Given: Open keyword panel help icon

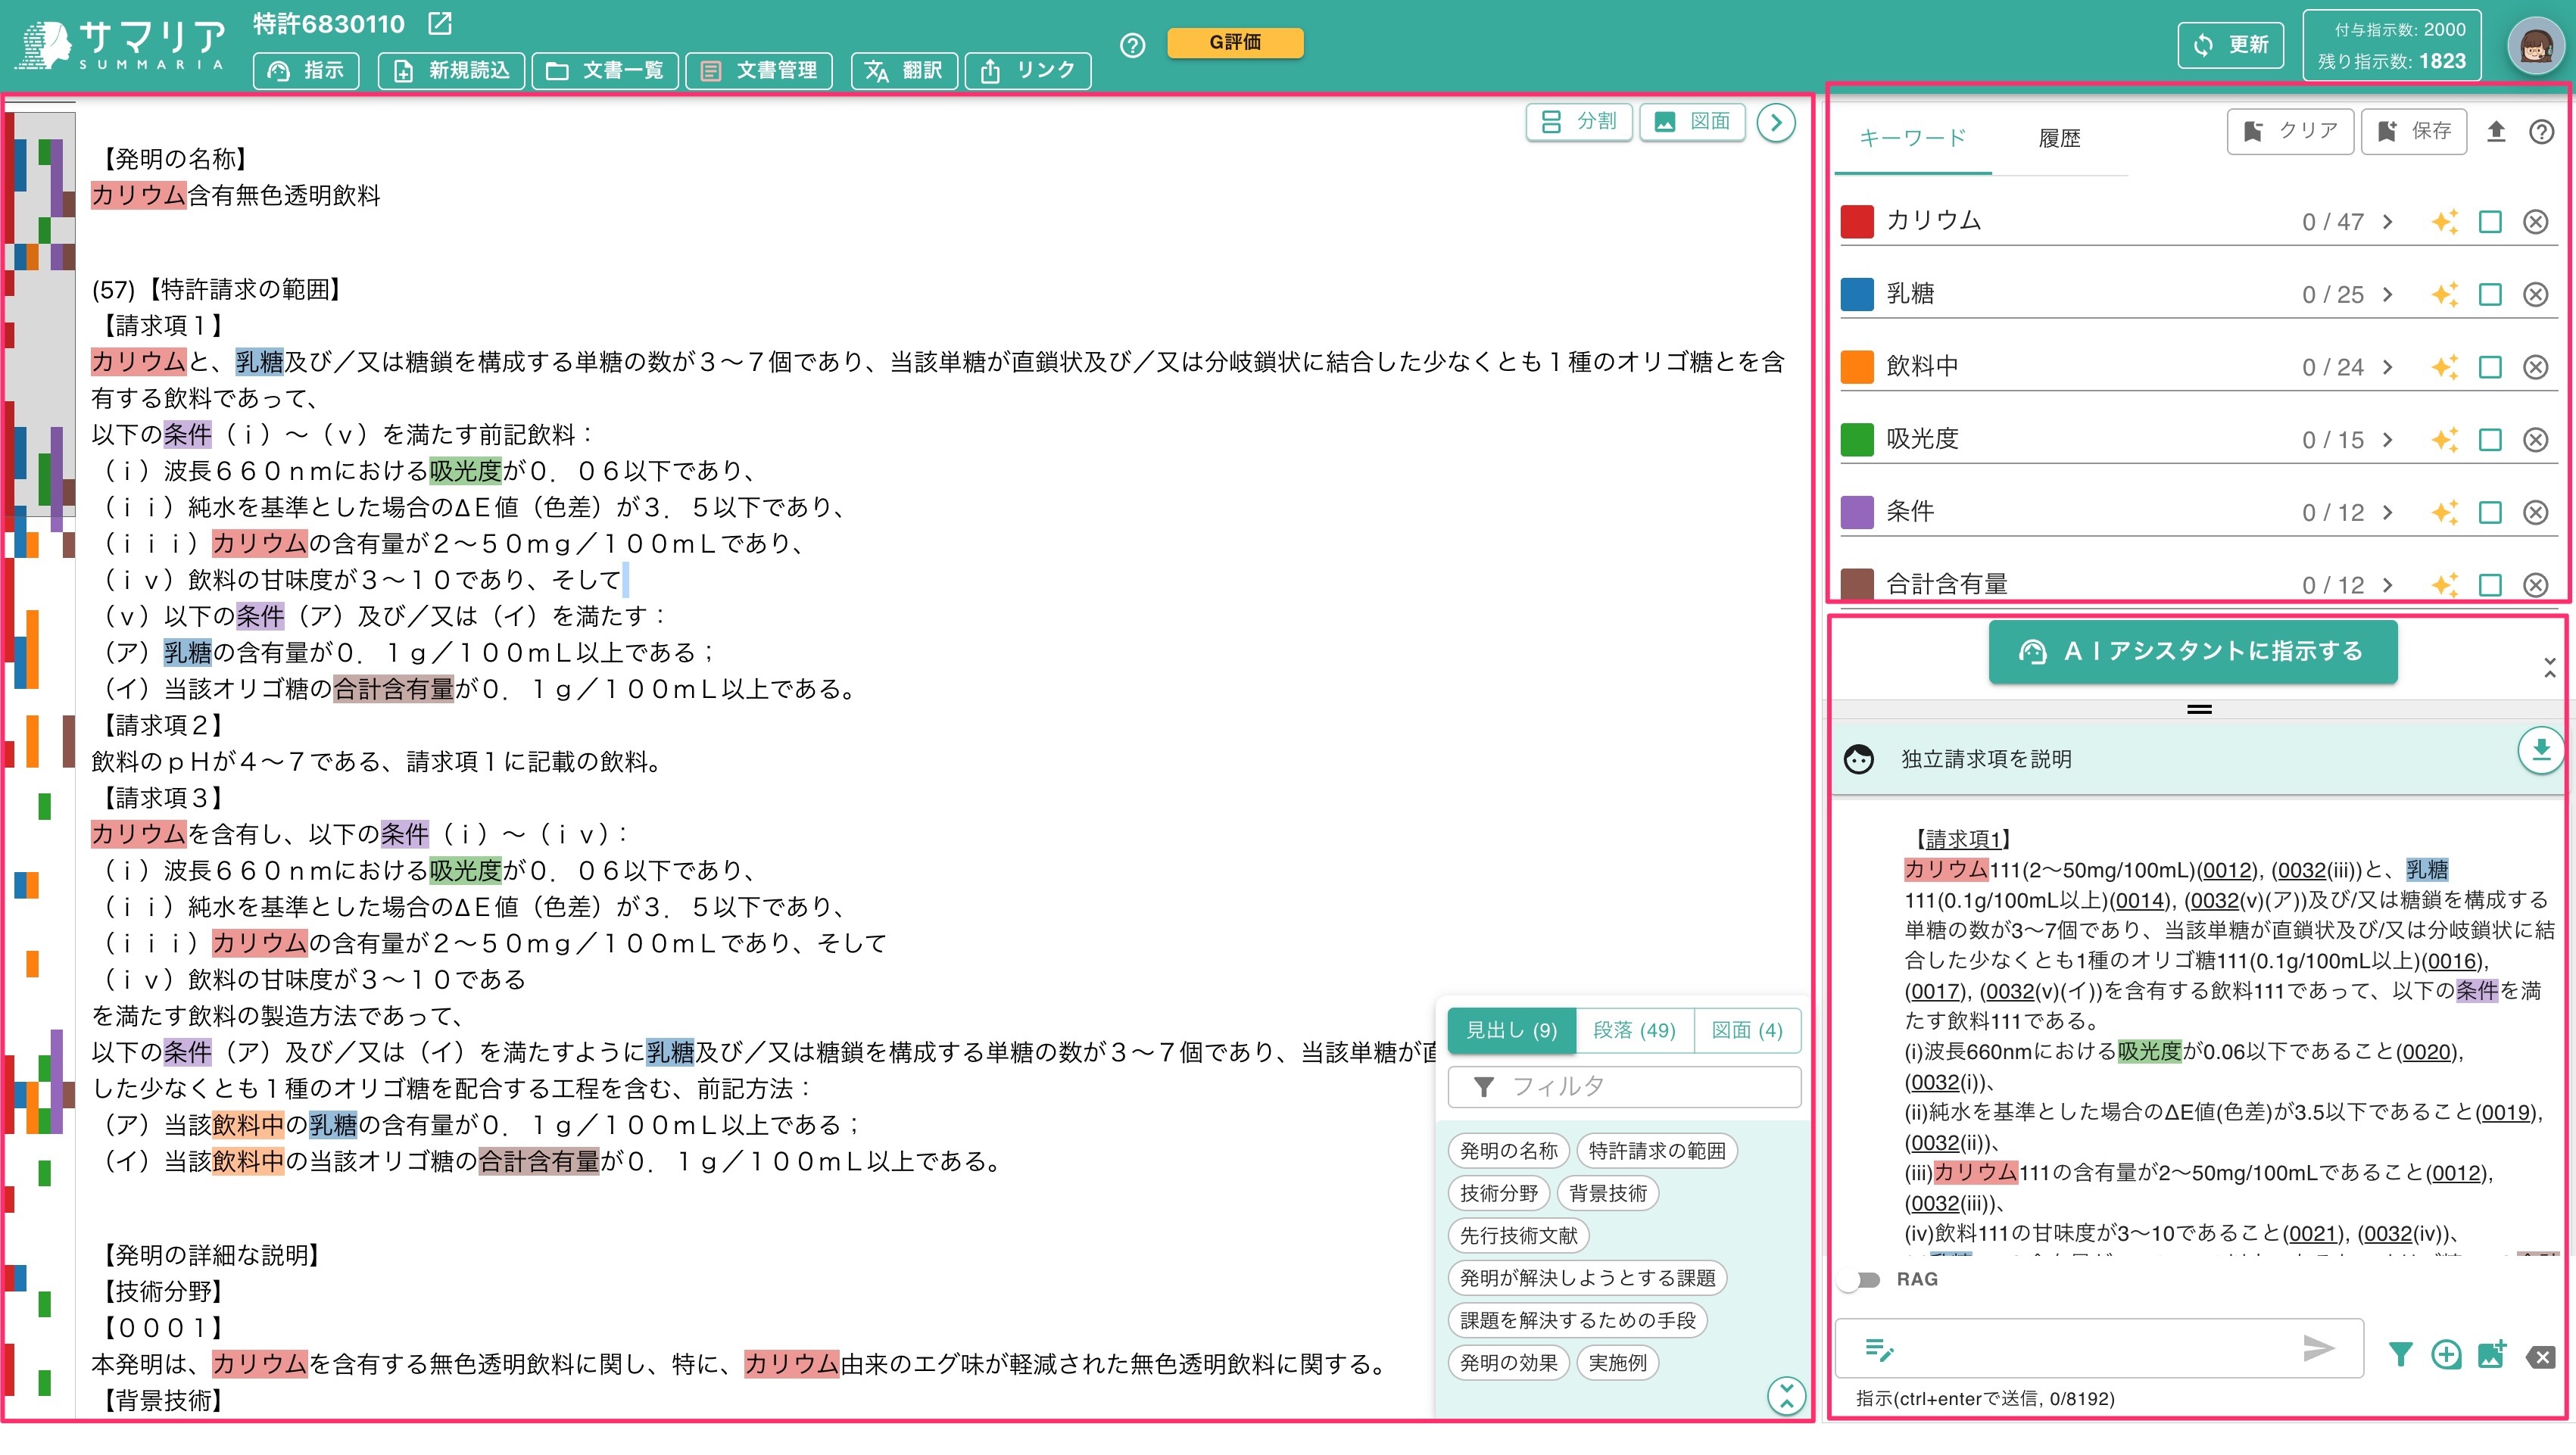Looking at the screenshot, I should click(2541, 131).
